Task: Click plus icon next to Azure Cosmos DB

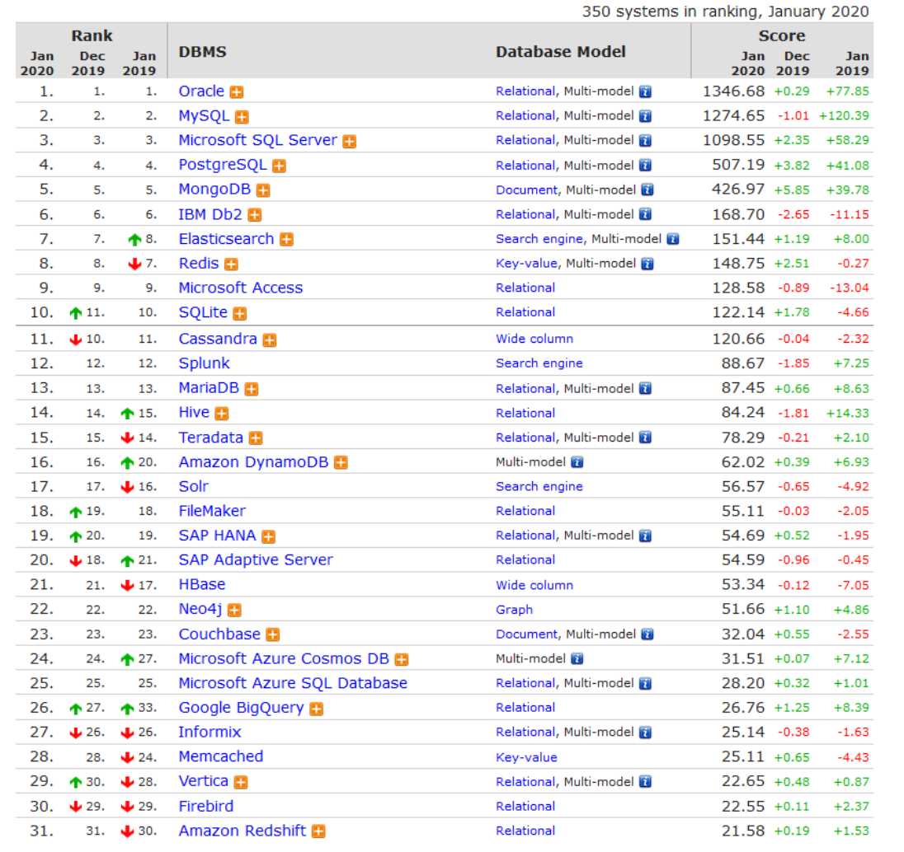Action: pyautogui.click(x=401, y=659)
